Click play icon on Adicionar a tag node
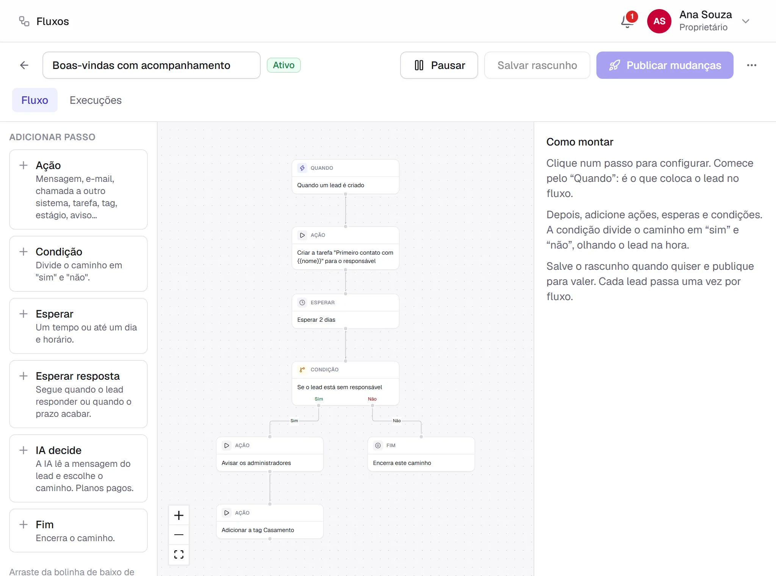Viewport: 776px width, 576px height. click(227, 513)
